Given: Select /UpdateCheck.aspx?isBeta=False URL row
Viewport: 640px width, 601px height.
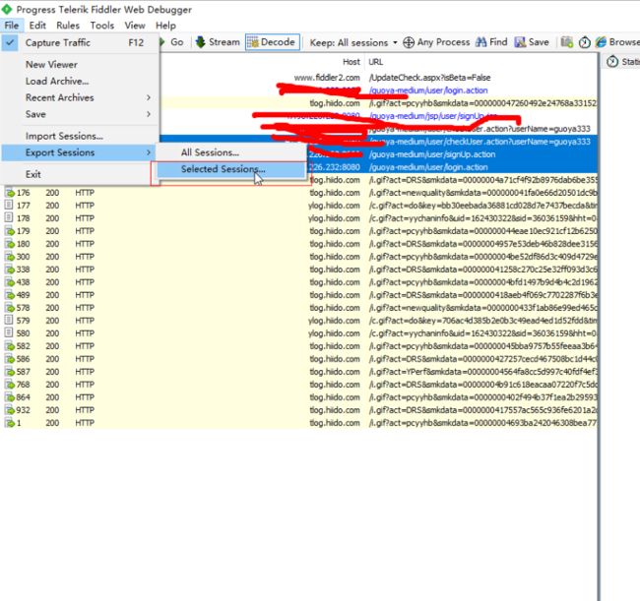Looking at the screenshot, I should pos(429,78).
